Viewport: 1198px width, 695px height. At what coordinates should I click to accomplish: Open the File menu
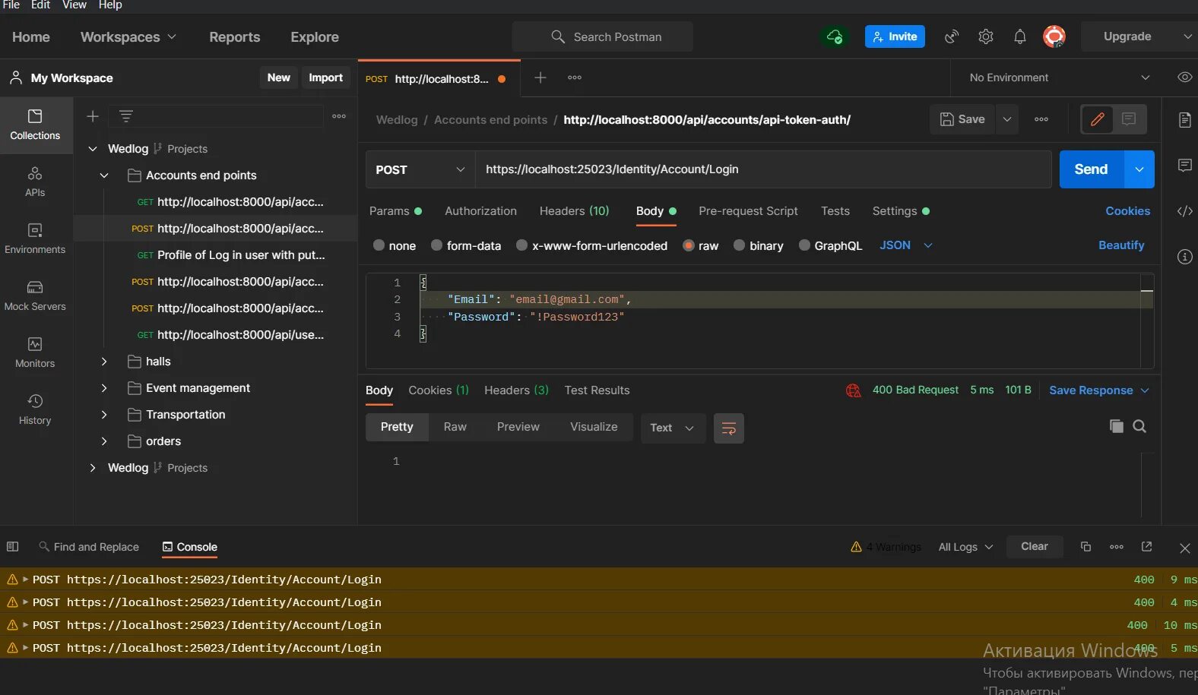pos(11,5)
